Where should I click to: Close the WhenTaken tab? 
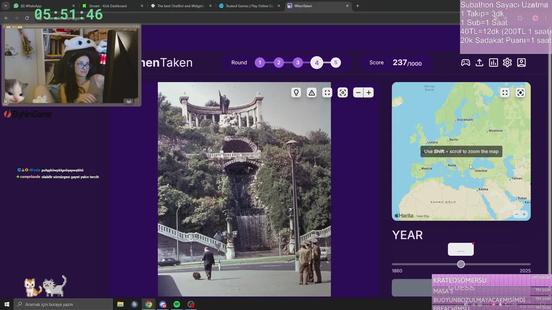pos(347,6)
